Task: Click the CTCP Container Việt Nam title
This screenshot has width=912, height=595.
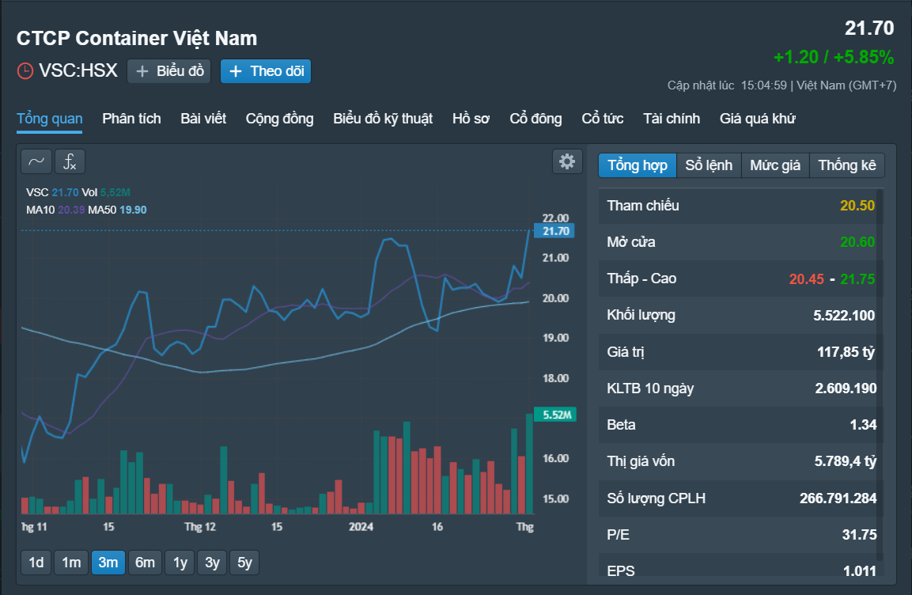Action: click(x=137, y=39)
